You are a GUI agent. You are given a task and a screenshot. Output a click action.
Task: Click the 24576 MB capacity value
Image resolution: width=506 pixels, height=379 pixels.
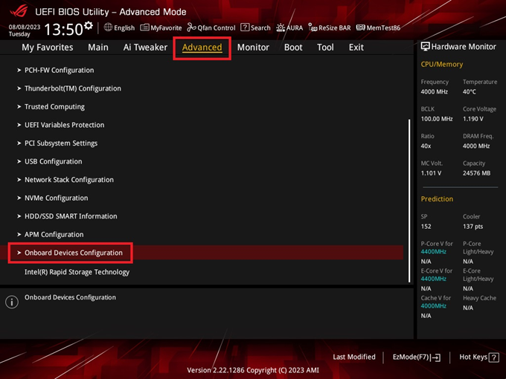pos(477,173)
